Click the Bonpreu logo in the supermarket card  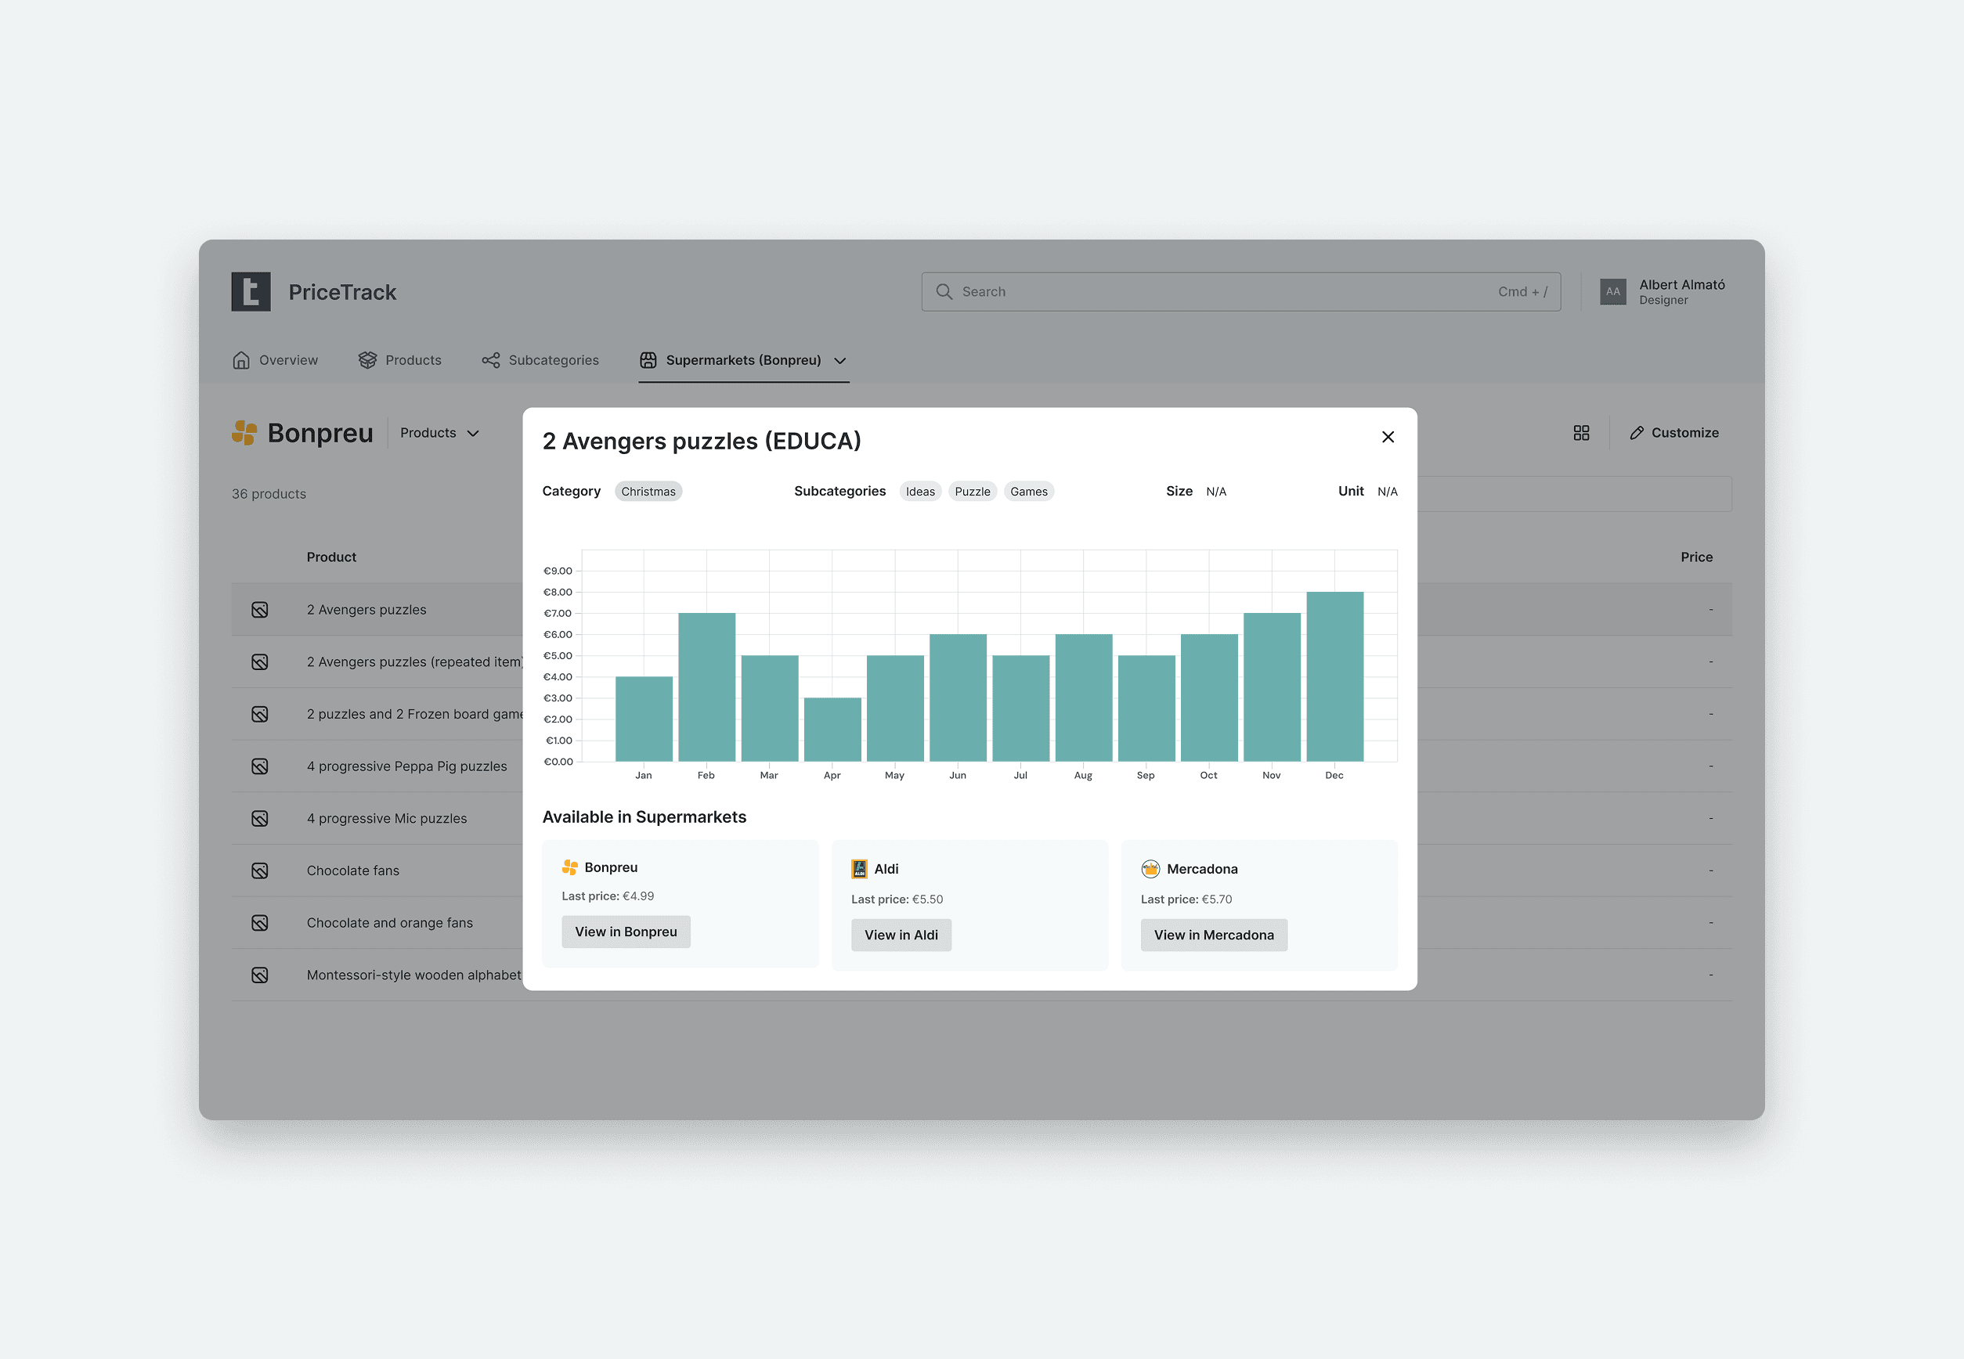[x=570, y=867]
